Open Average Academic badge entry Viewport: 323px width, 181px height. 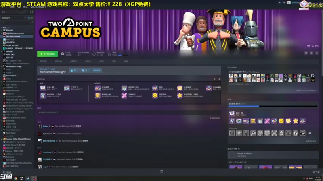click(273, 155)
